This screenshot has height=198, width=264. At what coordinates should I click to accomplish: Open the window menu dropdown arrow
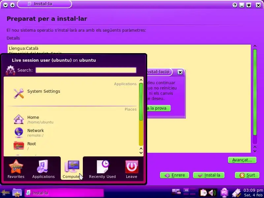pos(5,5)
